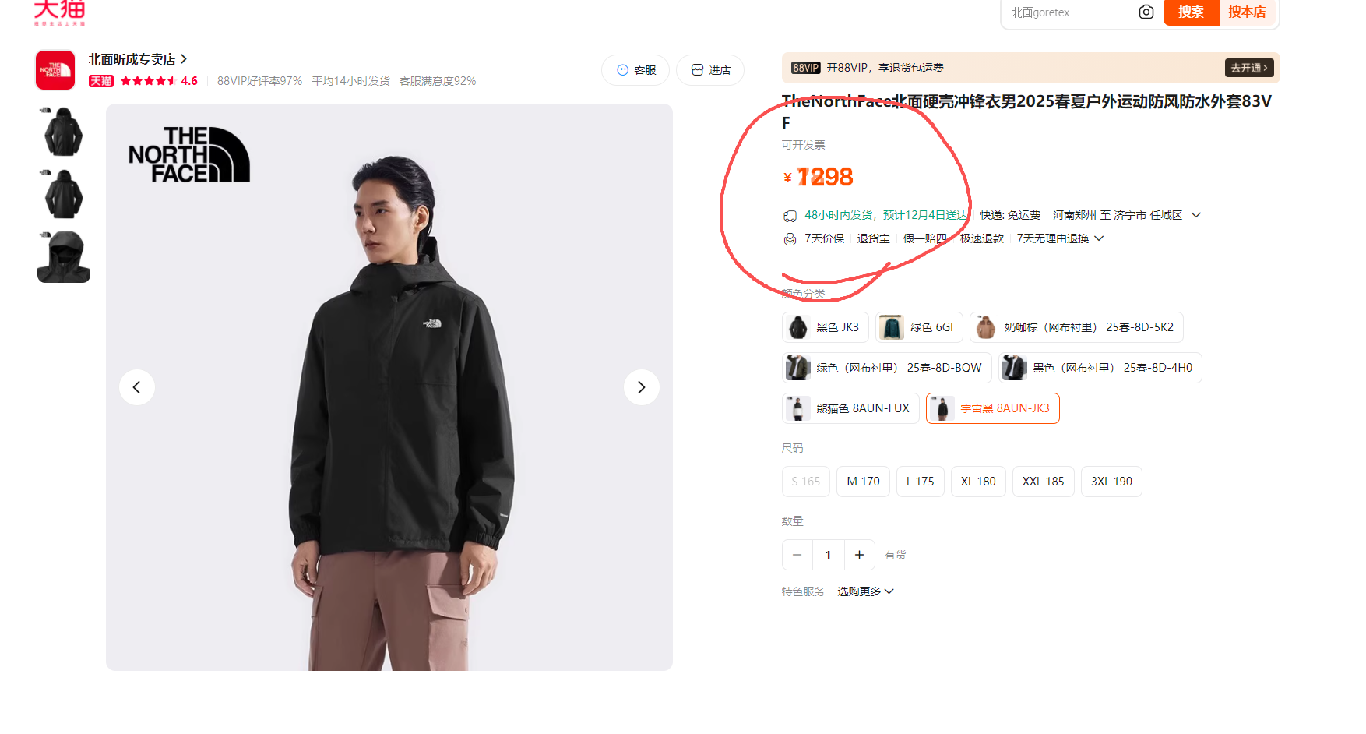
Task: Click the orange 搜索 button
Action: (x=1191, y=12)
